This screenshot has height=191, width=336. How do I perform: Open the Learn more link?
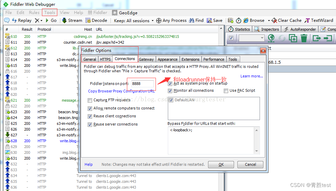tap(251, 76)
